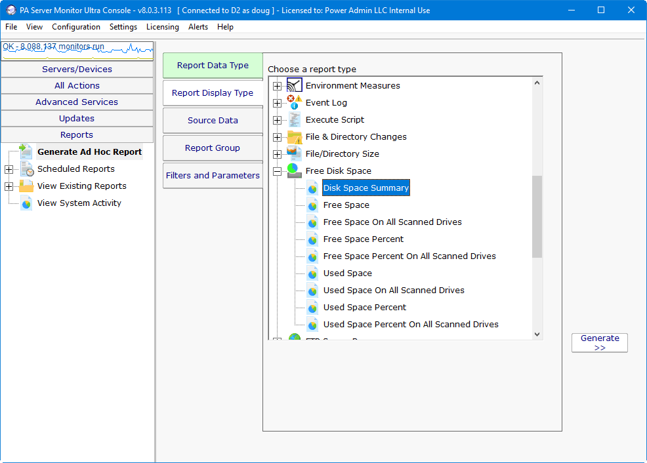Open the Licensing menu
The image size is (647, 463).
point(163,27)
